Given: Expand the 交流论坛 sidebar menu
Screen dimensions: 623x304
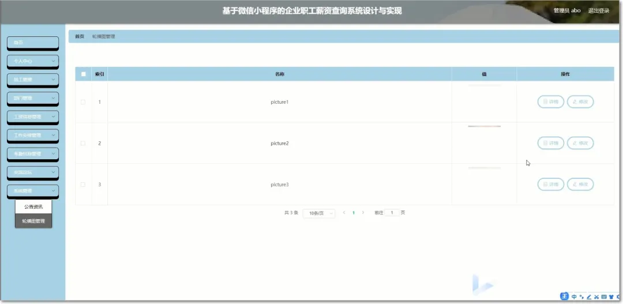Looking at the screenshot, I should pos(33,172).
